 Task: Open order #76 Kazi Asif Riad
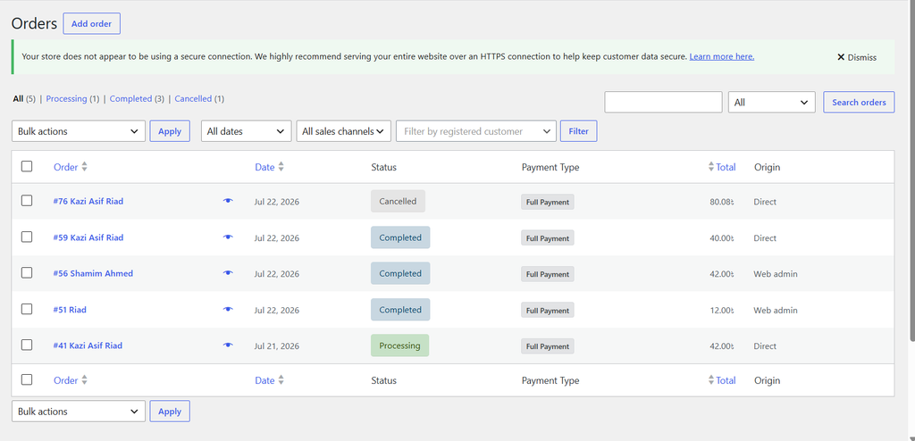pyautogui.click(x=88, y=201)
